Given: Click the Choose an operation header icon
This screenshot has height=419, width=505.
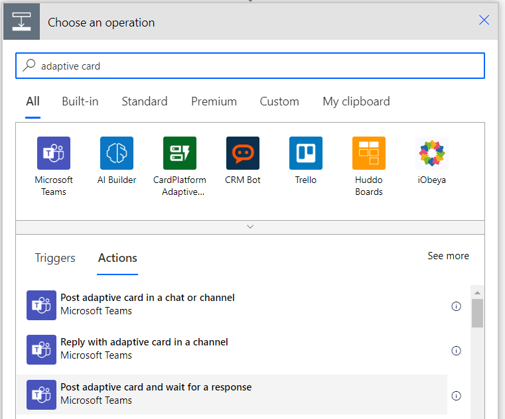Looking at the screenshot, I should pyautogui.click(x=22, y=22).
